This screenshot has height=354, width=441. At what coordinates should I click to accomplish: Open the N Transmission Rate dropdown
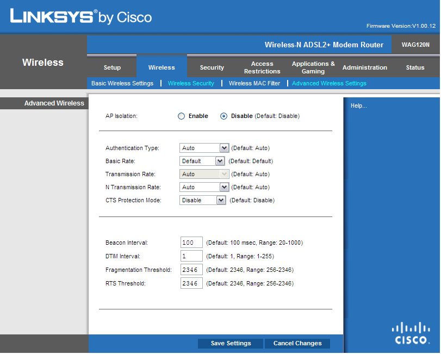pyautogui.click(x=204, y=187)
